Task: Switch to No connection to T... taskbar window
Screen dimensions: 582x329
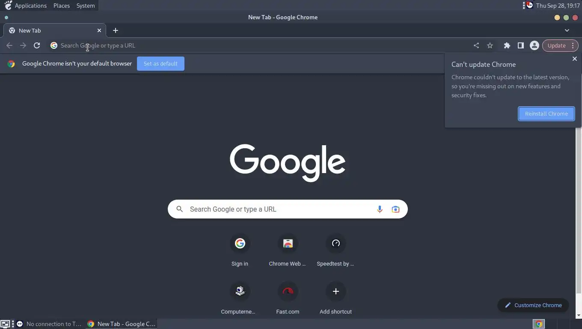Action: click(49, 324)
